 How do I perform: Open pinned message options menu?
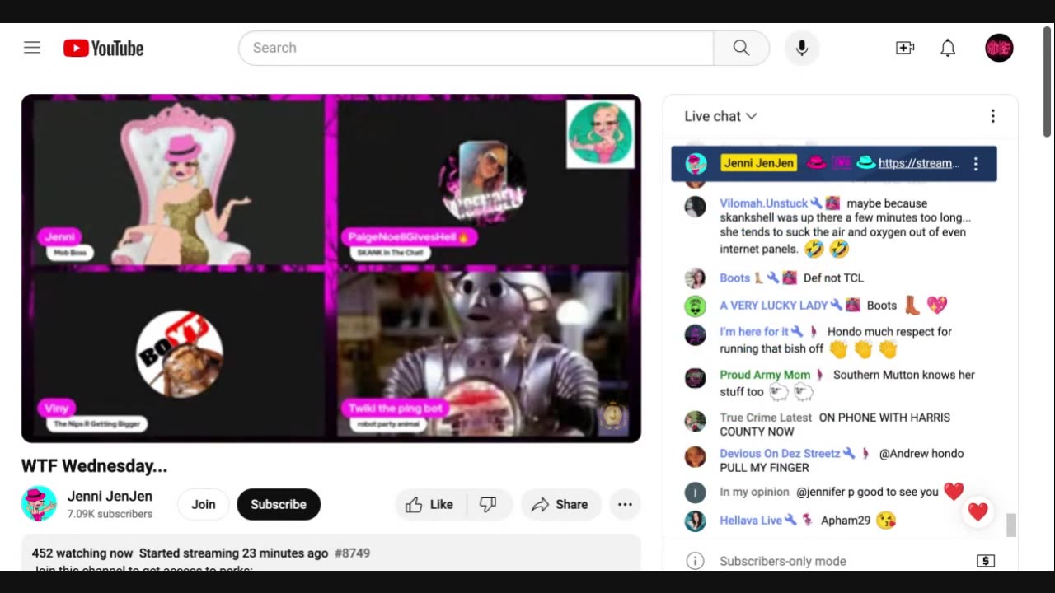point(976,164)
